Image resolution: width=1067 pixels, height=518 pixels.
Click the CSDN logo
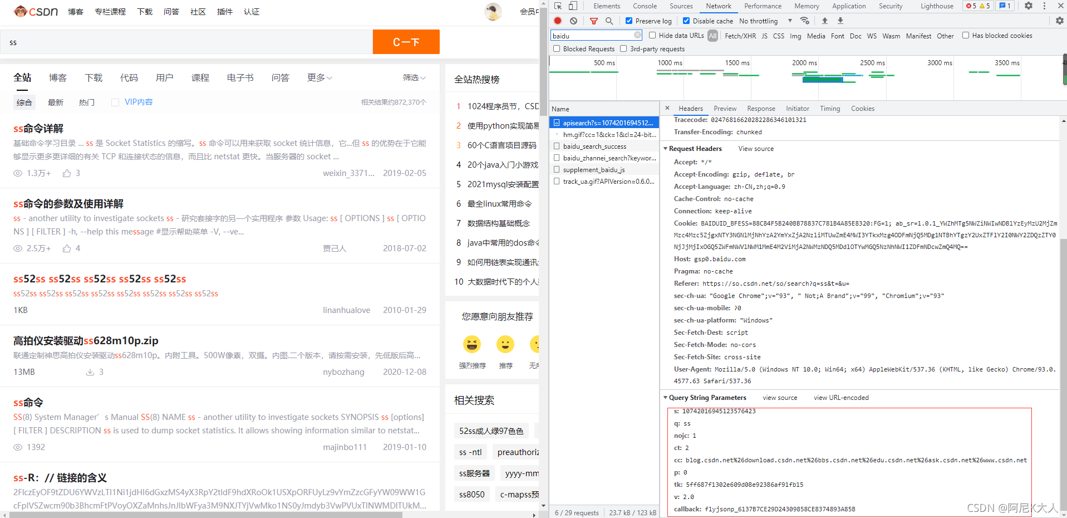36,11
